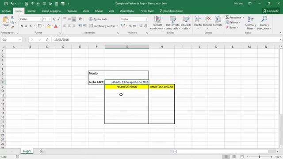Pick the yellow fill color button
The image size is (283, 159).
point(49,26)
